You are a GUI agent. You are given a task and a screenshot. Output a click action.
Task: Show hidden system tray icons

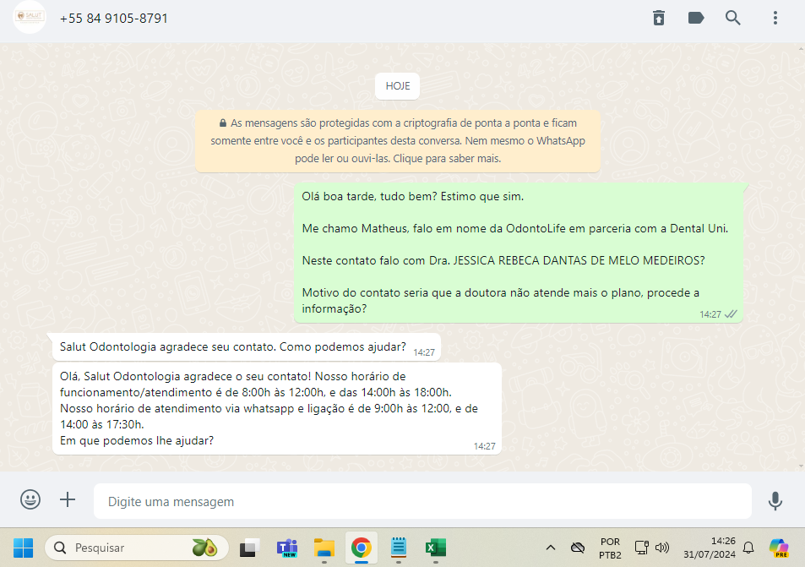pyautogui.click(x=551, y=548)
